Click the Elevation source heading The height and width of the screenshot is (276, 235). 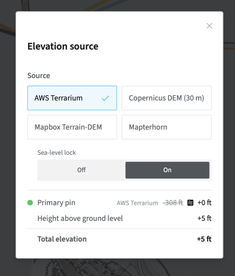[63, 46]
